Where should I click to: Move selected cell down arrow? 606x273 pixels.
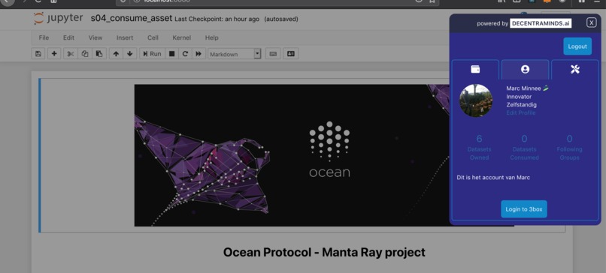pos(130,53)
